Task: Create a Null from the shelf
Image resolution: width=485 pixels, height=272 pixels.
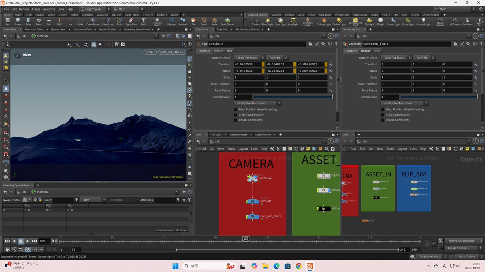Action: (59, 21)
